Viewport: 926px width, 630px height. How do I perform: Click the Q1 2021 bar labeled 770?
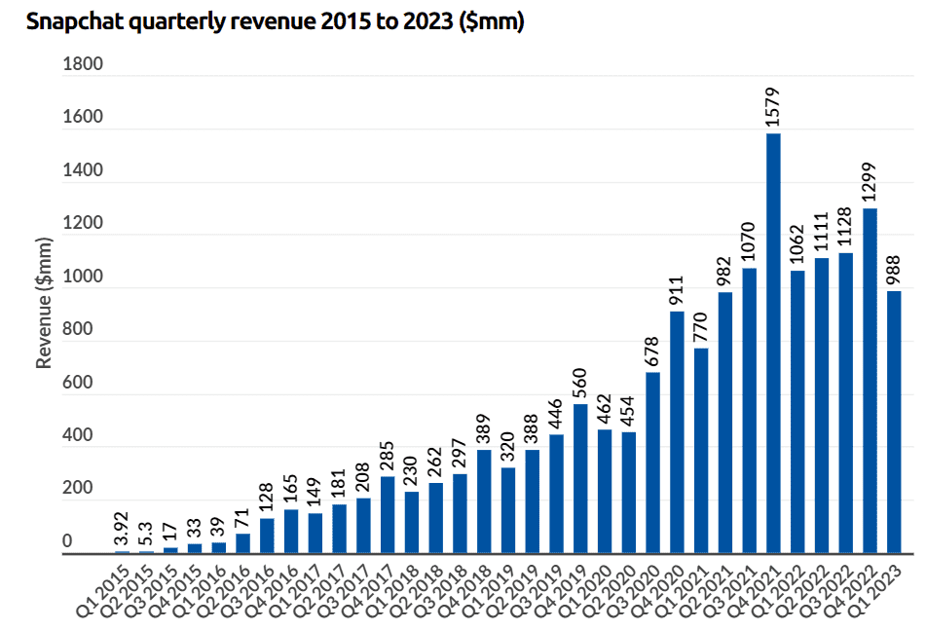[x=701, y=451]
